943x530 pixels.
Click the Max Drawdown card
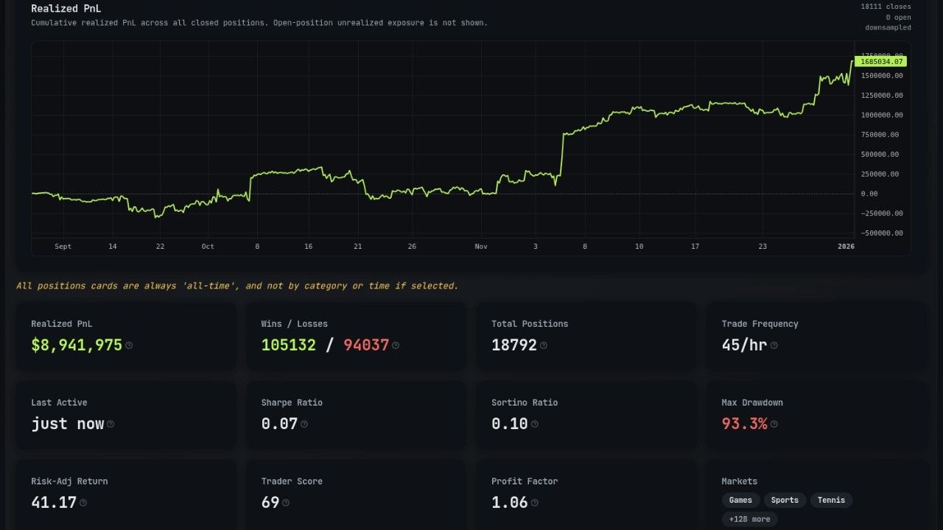tap(816, 415)
